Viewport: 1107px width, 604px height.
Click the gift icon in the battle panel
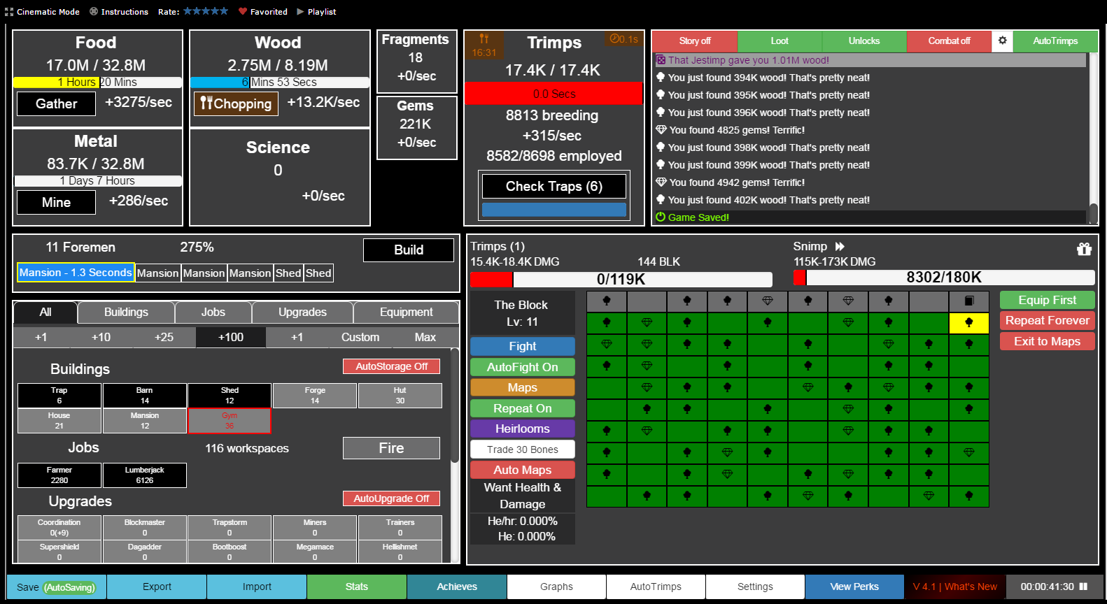(x=1084, y=249)
